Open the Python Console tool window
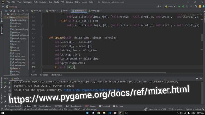205x115 pixels. [x=74, y=106]
